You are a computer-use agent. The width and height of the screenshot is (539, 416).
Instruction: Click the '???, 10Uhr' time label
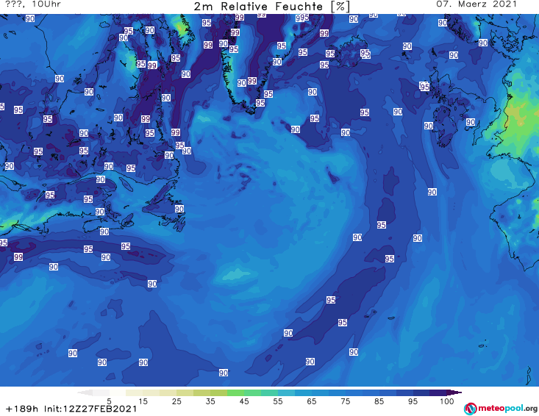click(33, 4)
